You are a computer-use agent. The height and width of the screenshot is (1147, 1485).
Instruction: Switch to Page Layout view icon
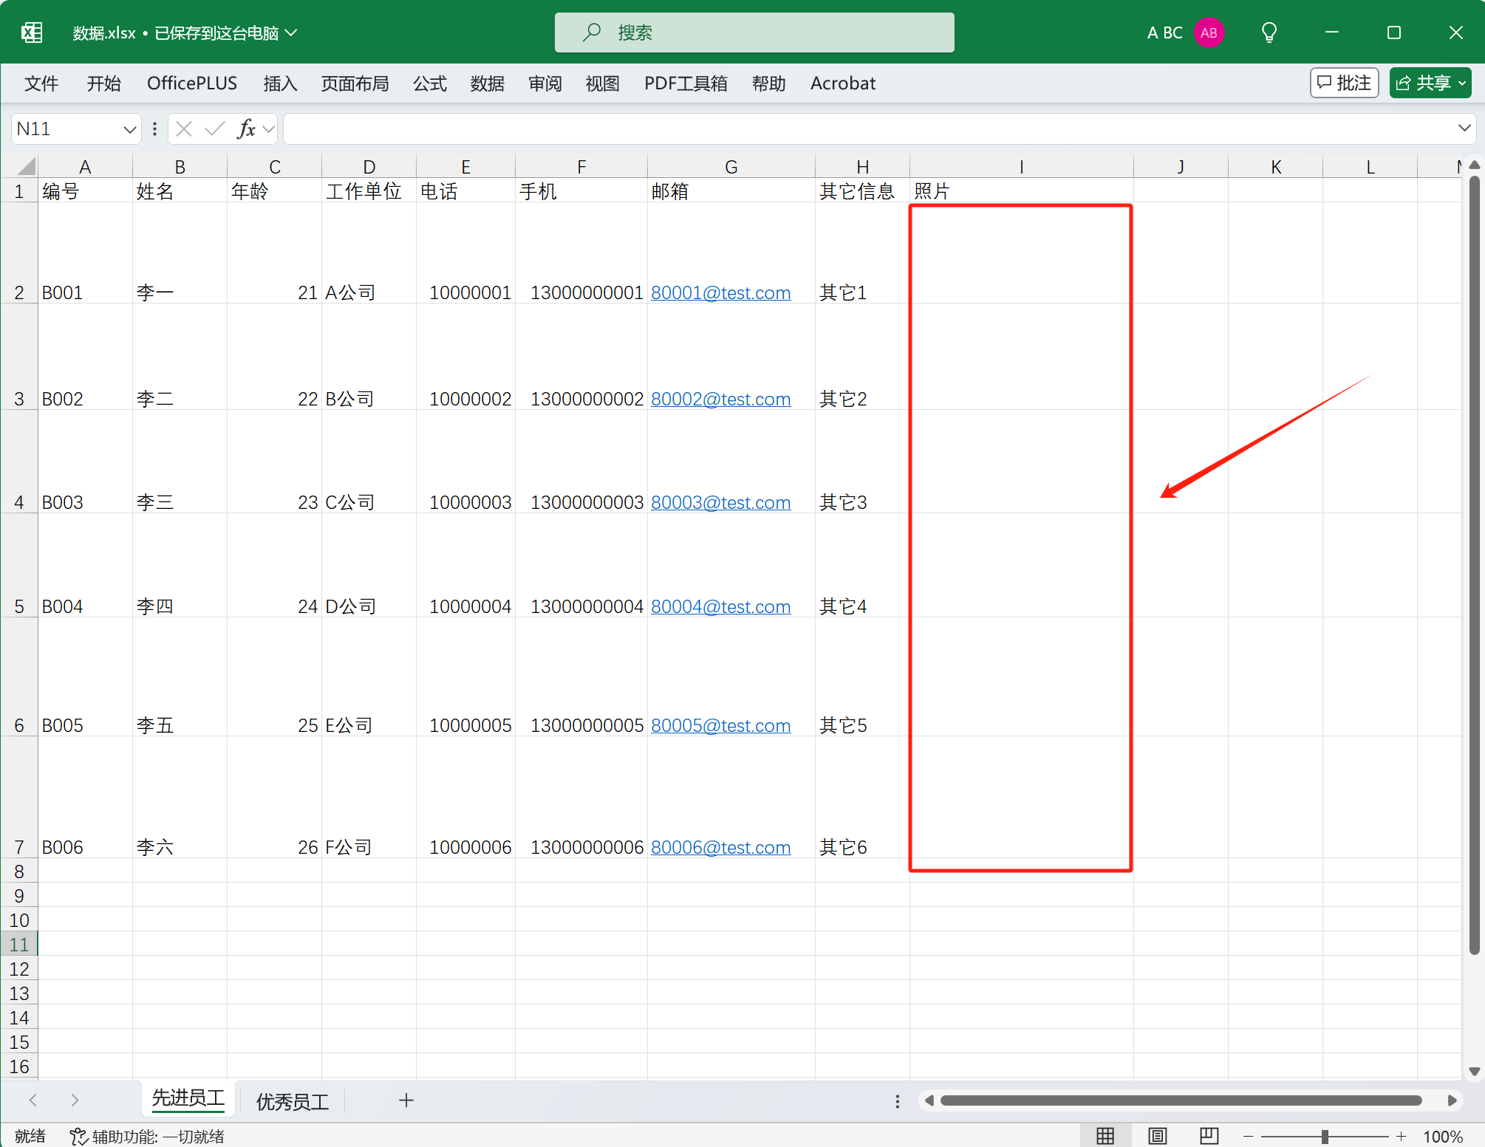pos(1158,1136)
